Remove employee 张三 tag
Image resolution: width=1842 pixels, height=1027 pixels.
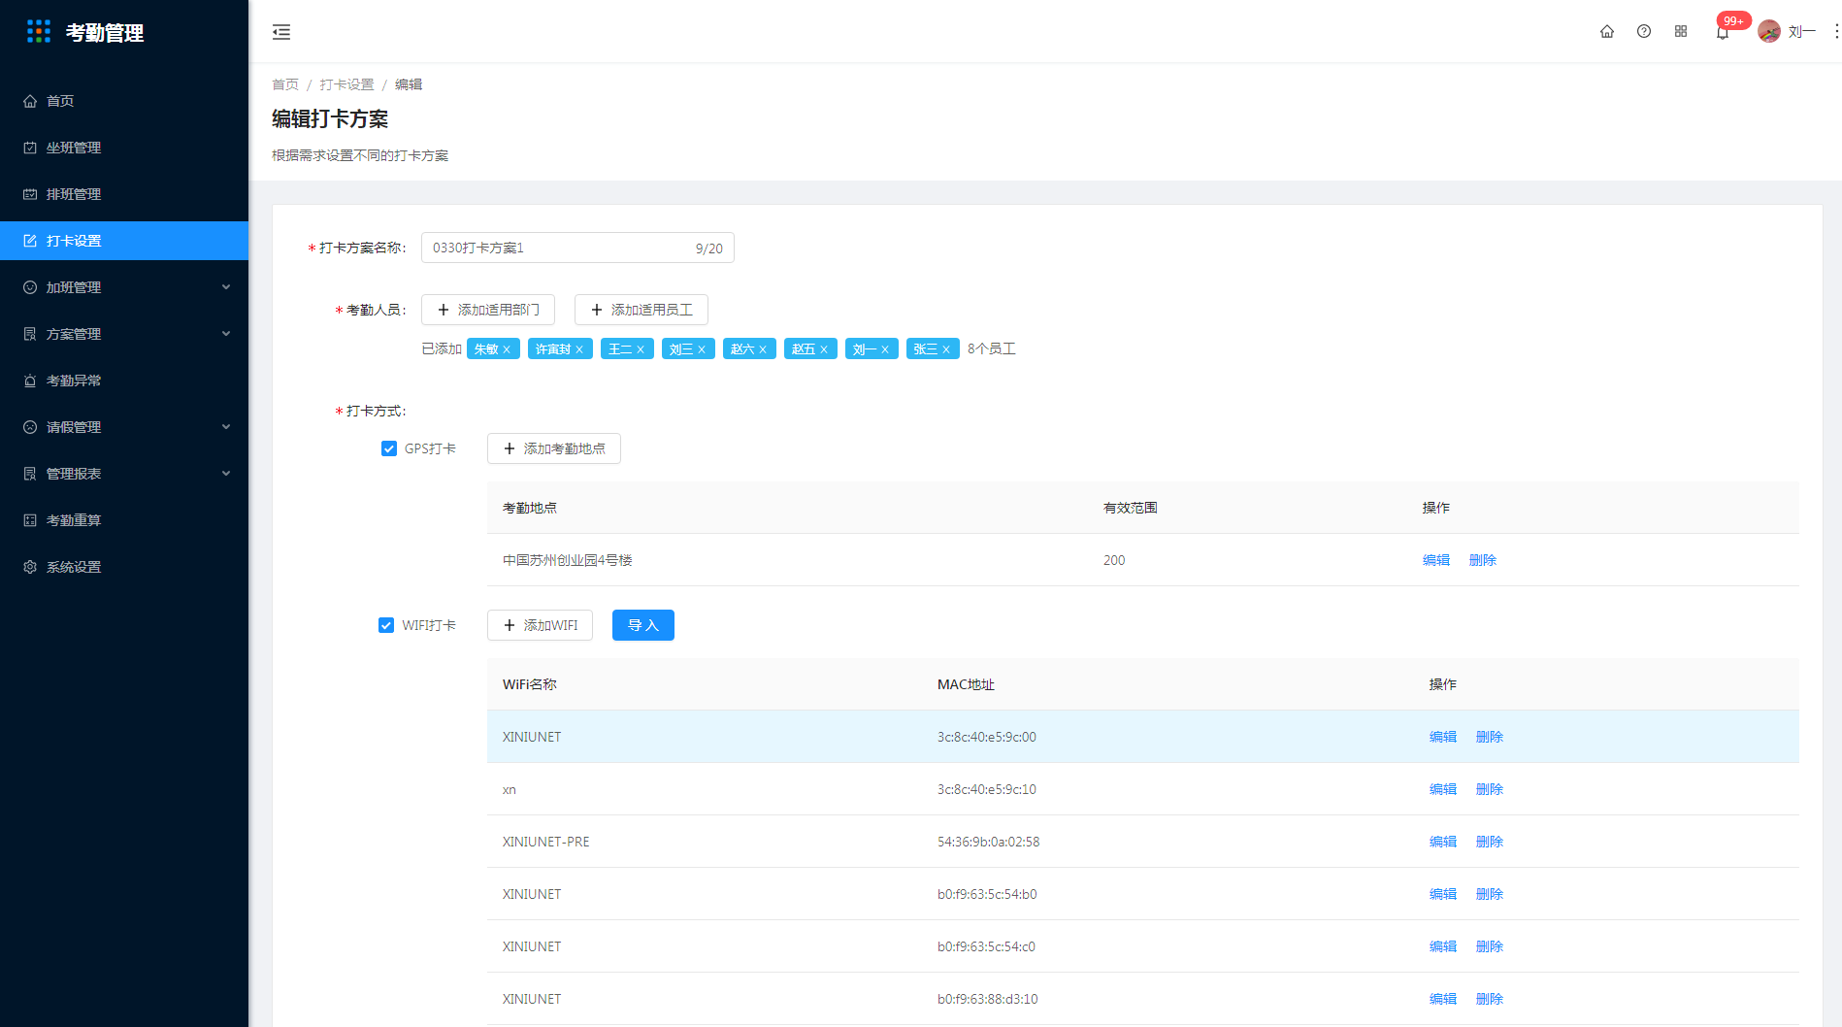(946, 349)
